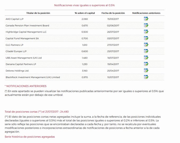Select the BlackRock Investment Management (UK) Limited name
Viewport: 180px width, 143px height.
[33, 77]
